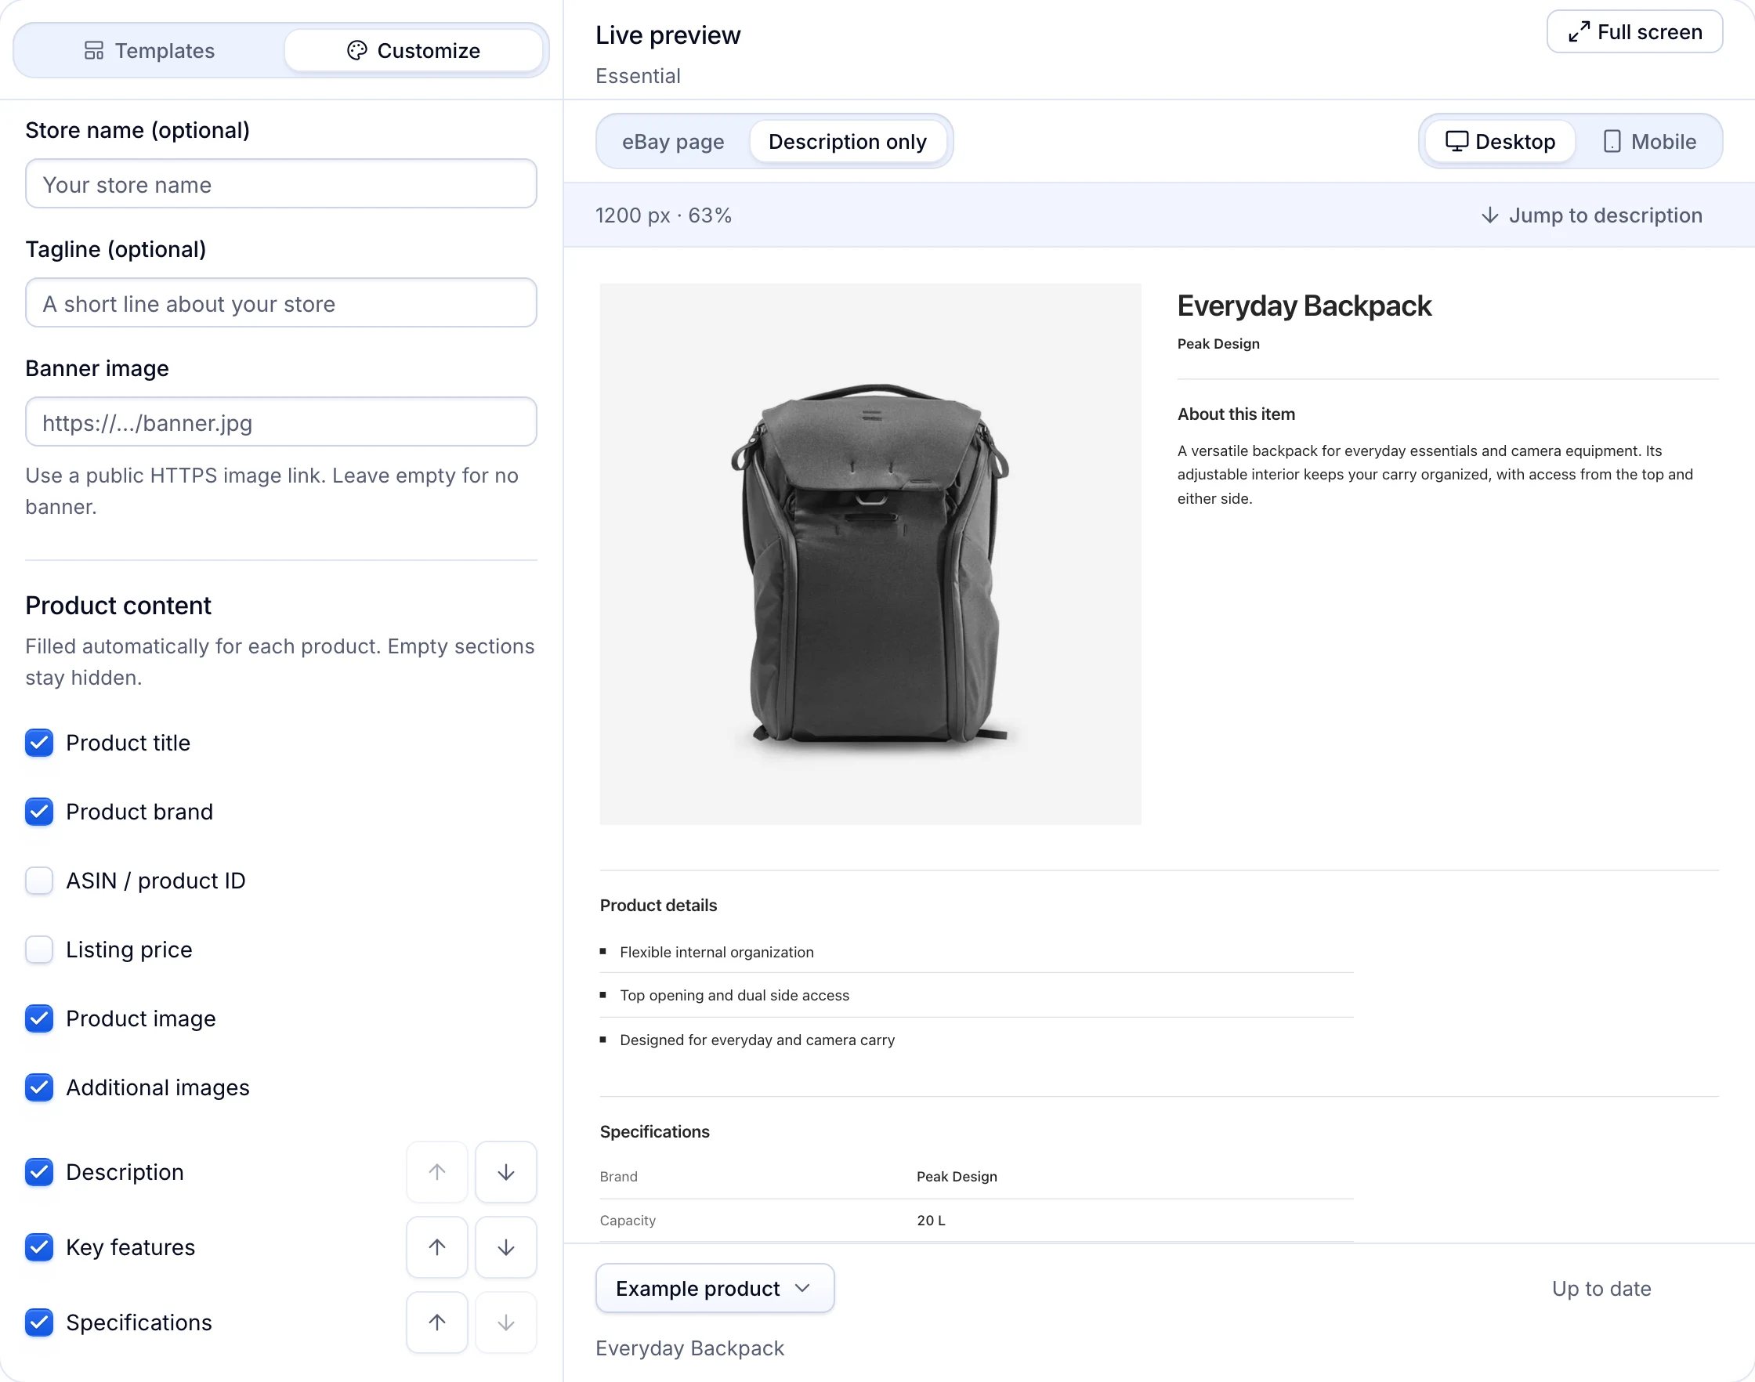The height and width of the screenshot is (1382, 1755).
Task: Open the Example product dropdown
Action: click(x=715, y=1288)
